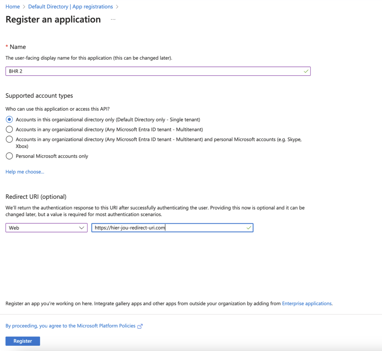Open Microsoft Platform Policies agreement link
The image size is (382, 351).
[71, 326]
